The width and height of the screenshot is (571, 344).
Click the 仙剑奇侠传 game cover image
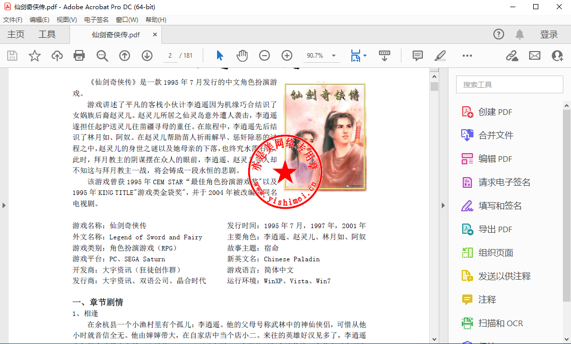tap(325, 136)
